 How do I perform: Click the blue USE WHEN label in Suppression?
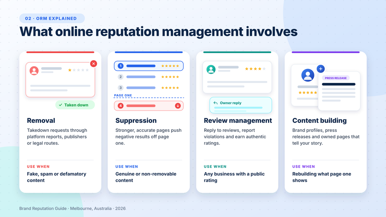click(127, 167)
